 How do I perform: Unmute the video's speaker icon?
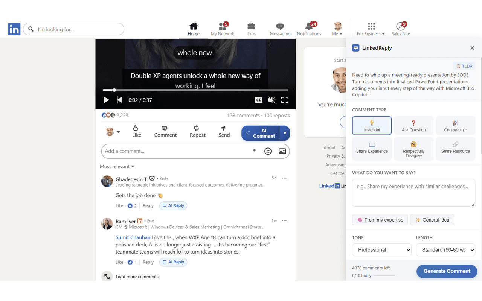point(272,100)
